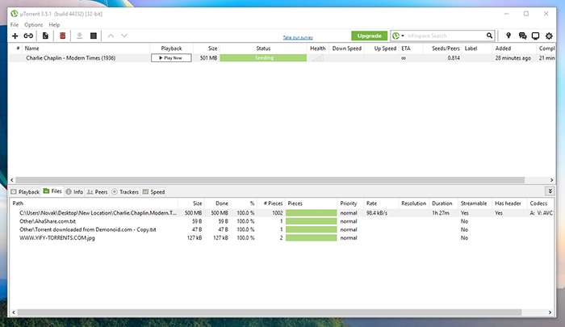Sort files by the Has header column
Screen dimensions: 565x327
pos(509,203)
